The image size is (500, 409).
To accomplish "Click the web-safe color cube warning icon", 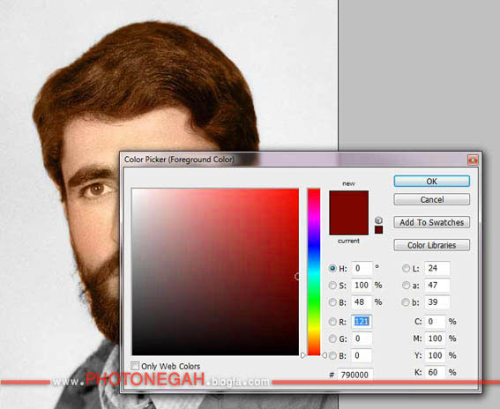I will (378, 220).
